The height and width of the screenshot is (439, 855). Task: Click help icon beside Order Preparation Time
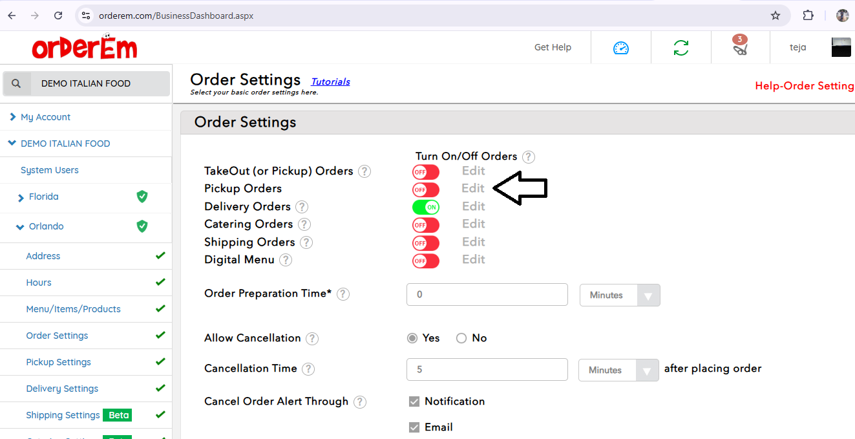(343, 294)
